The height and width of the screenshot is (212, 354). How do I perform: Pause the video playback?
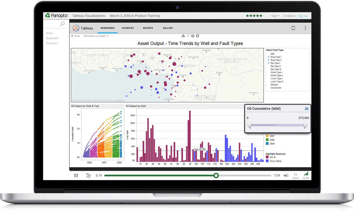click(x=76, y=175)
